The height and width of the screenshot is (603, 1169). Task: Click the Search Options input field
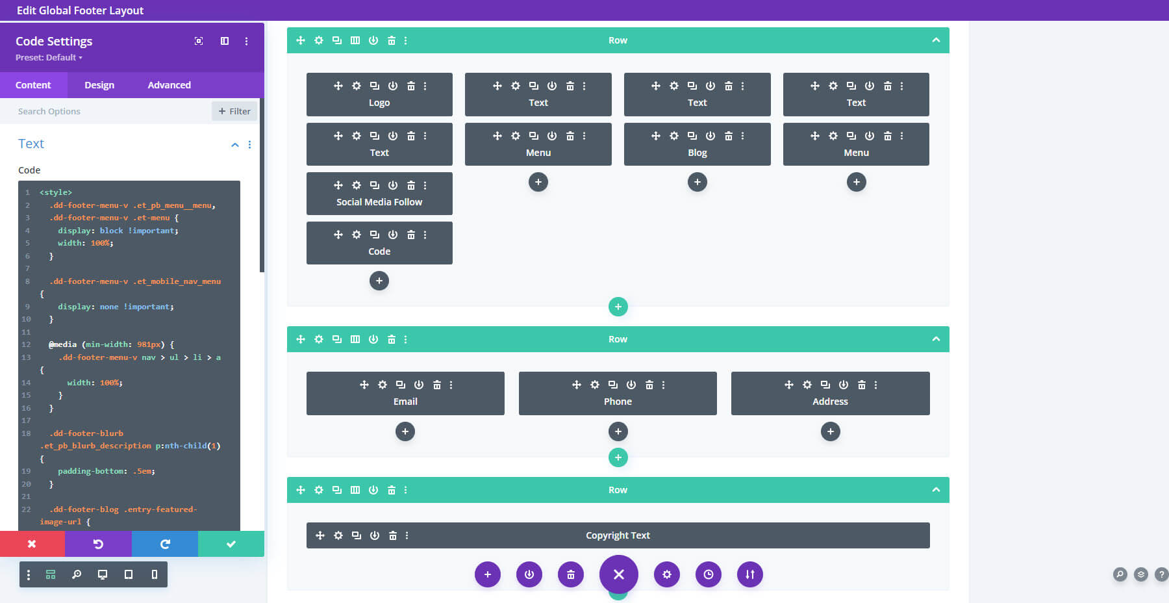pos(97,110)
